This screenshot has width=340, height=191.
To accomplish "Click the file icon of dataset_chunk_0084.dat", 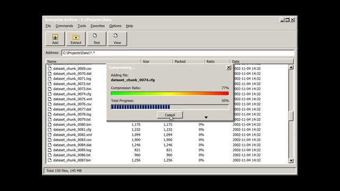I will [x=50, y=145].
